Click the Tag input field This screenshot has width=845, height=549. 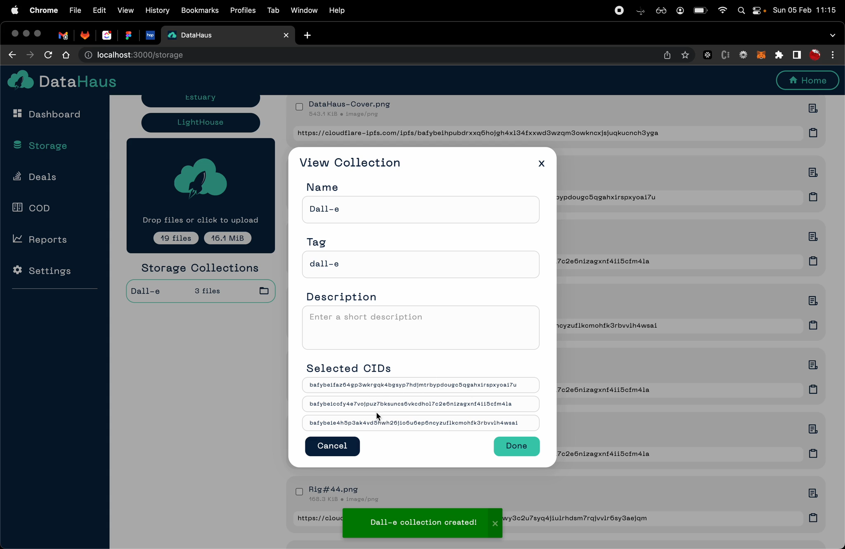[x=420, y=264]
